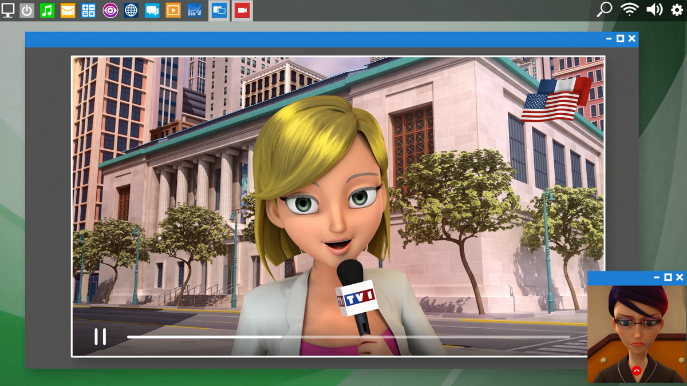Hang up using the red call button

pos(637,371)
